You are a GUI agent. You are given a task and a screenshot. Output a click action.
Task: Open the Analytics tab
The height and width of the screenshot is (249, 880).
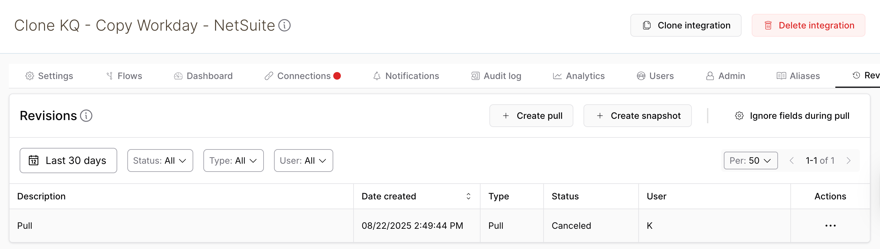(579, 76)
